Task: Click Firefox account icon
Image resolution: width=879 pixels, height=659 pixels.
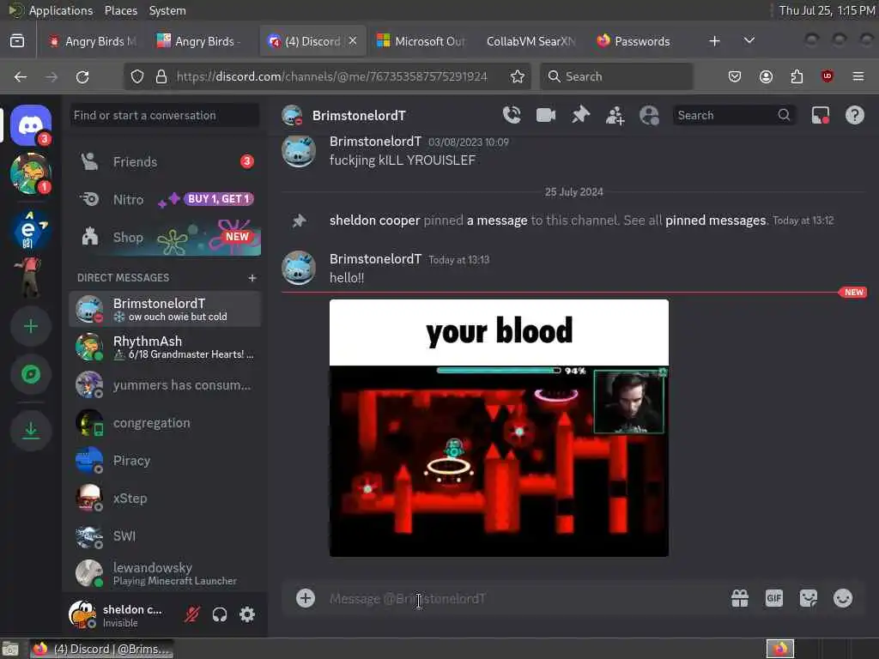Action: point(766,76)
